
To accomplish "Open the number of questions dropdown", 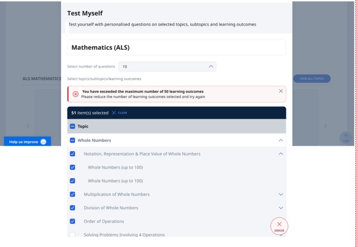I will [167, 67].
